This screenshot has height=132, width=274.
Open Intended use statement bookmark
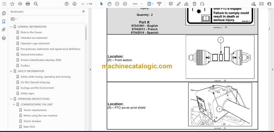point(34,38)
